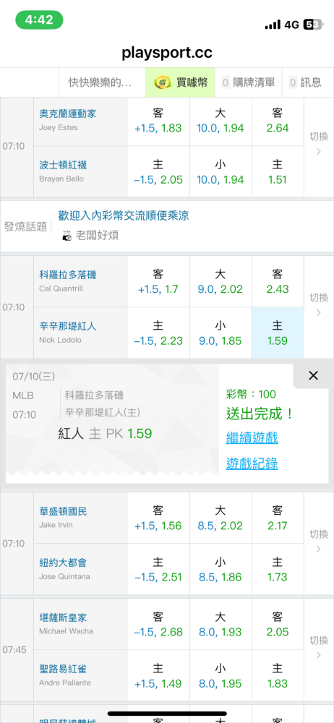Tap the 買噱幣 coin icon

point(163,82)
